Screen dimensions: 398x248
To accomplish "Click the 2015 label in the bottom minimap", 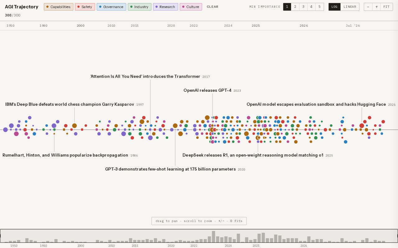I will click(135, 246).
